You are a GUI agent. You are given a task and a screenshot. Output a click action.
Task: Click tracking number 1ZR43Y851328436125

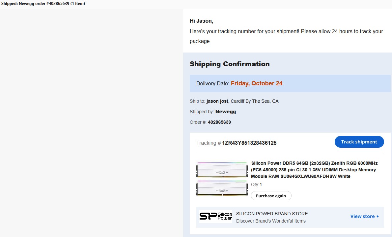[249, 143]
